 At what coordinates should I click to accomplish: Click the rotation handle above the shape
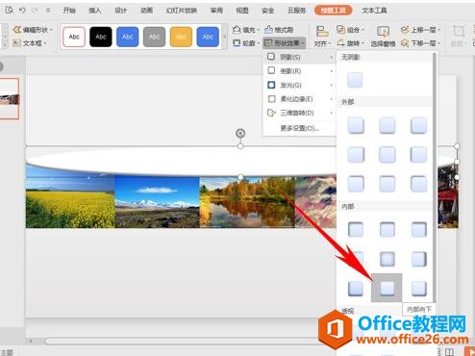[x=240, y=133]
